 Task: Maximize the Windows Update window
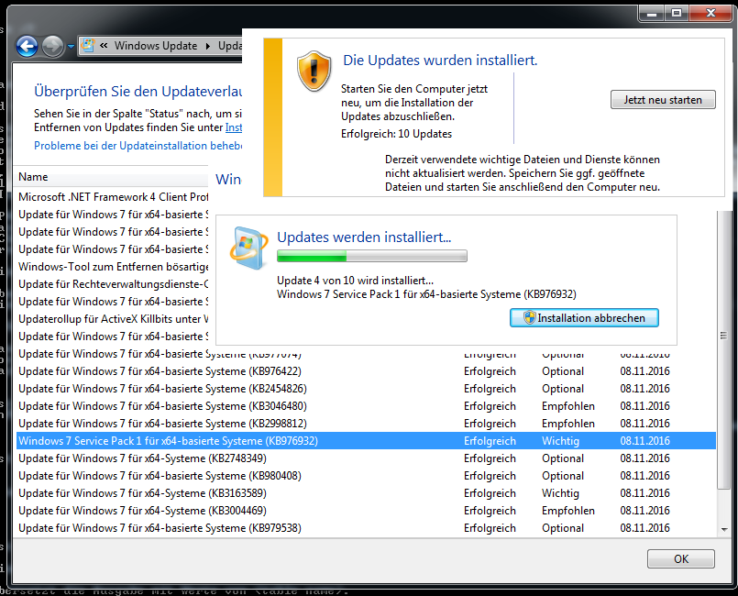[x=677, y=13]
